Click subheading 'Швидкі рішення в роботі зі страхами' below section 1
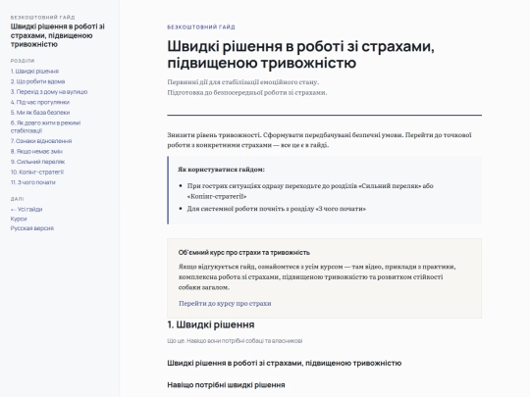Viewport: 530px width, 397px height. click(285, 364)
